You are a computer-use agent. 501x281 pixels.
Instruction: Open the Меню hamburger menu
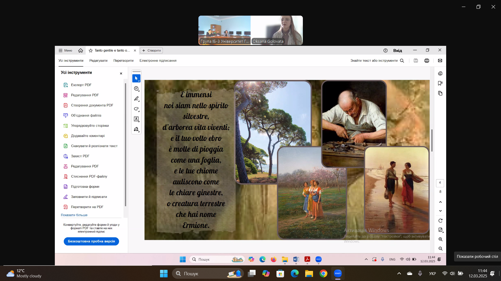click(x=65, y=51)
